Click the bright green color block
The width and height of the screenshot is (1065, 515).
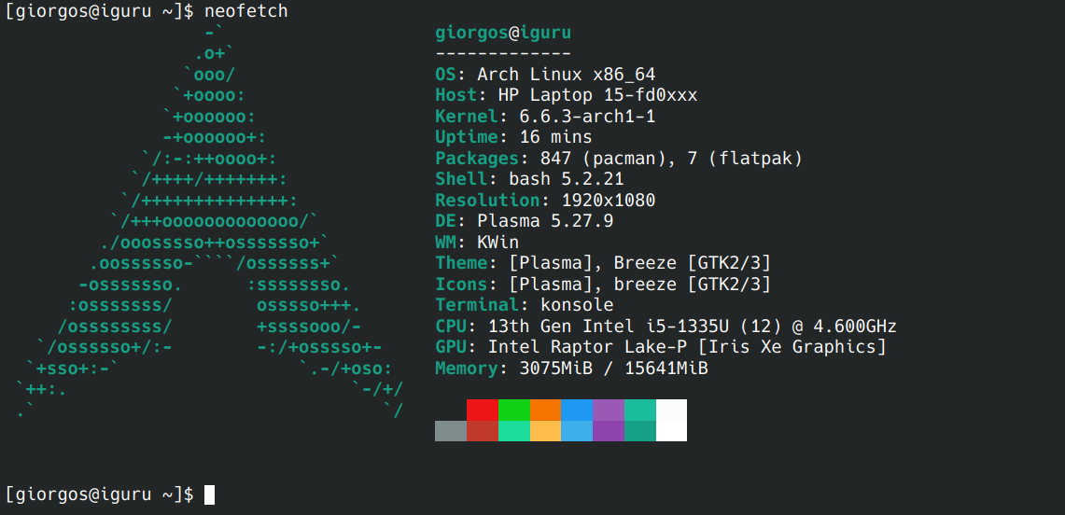click(514, 410)
